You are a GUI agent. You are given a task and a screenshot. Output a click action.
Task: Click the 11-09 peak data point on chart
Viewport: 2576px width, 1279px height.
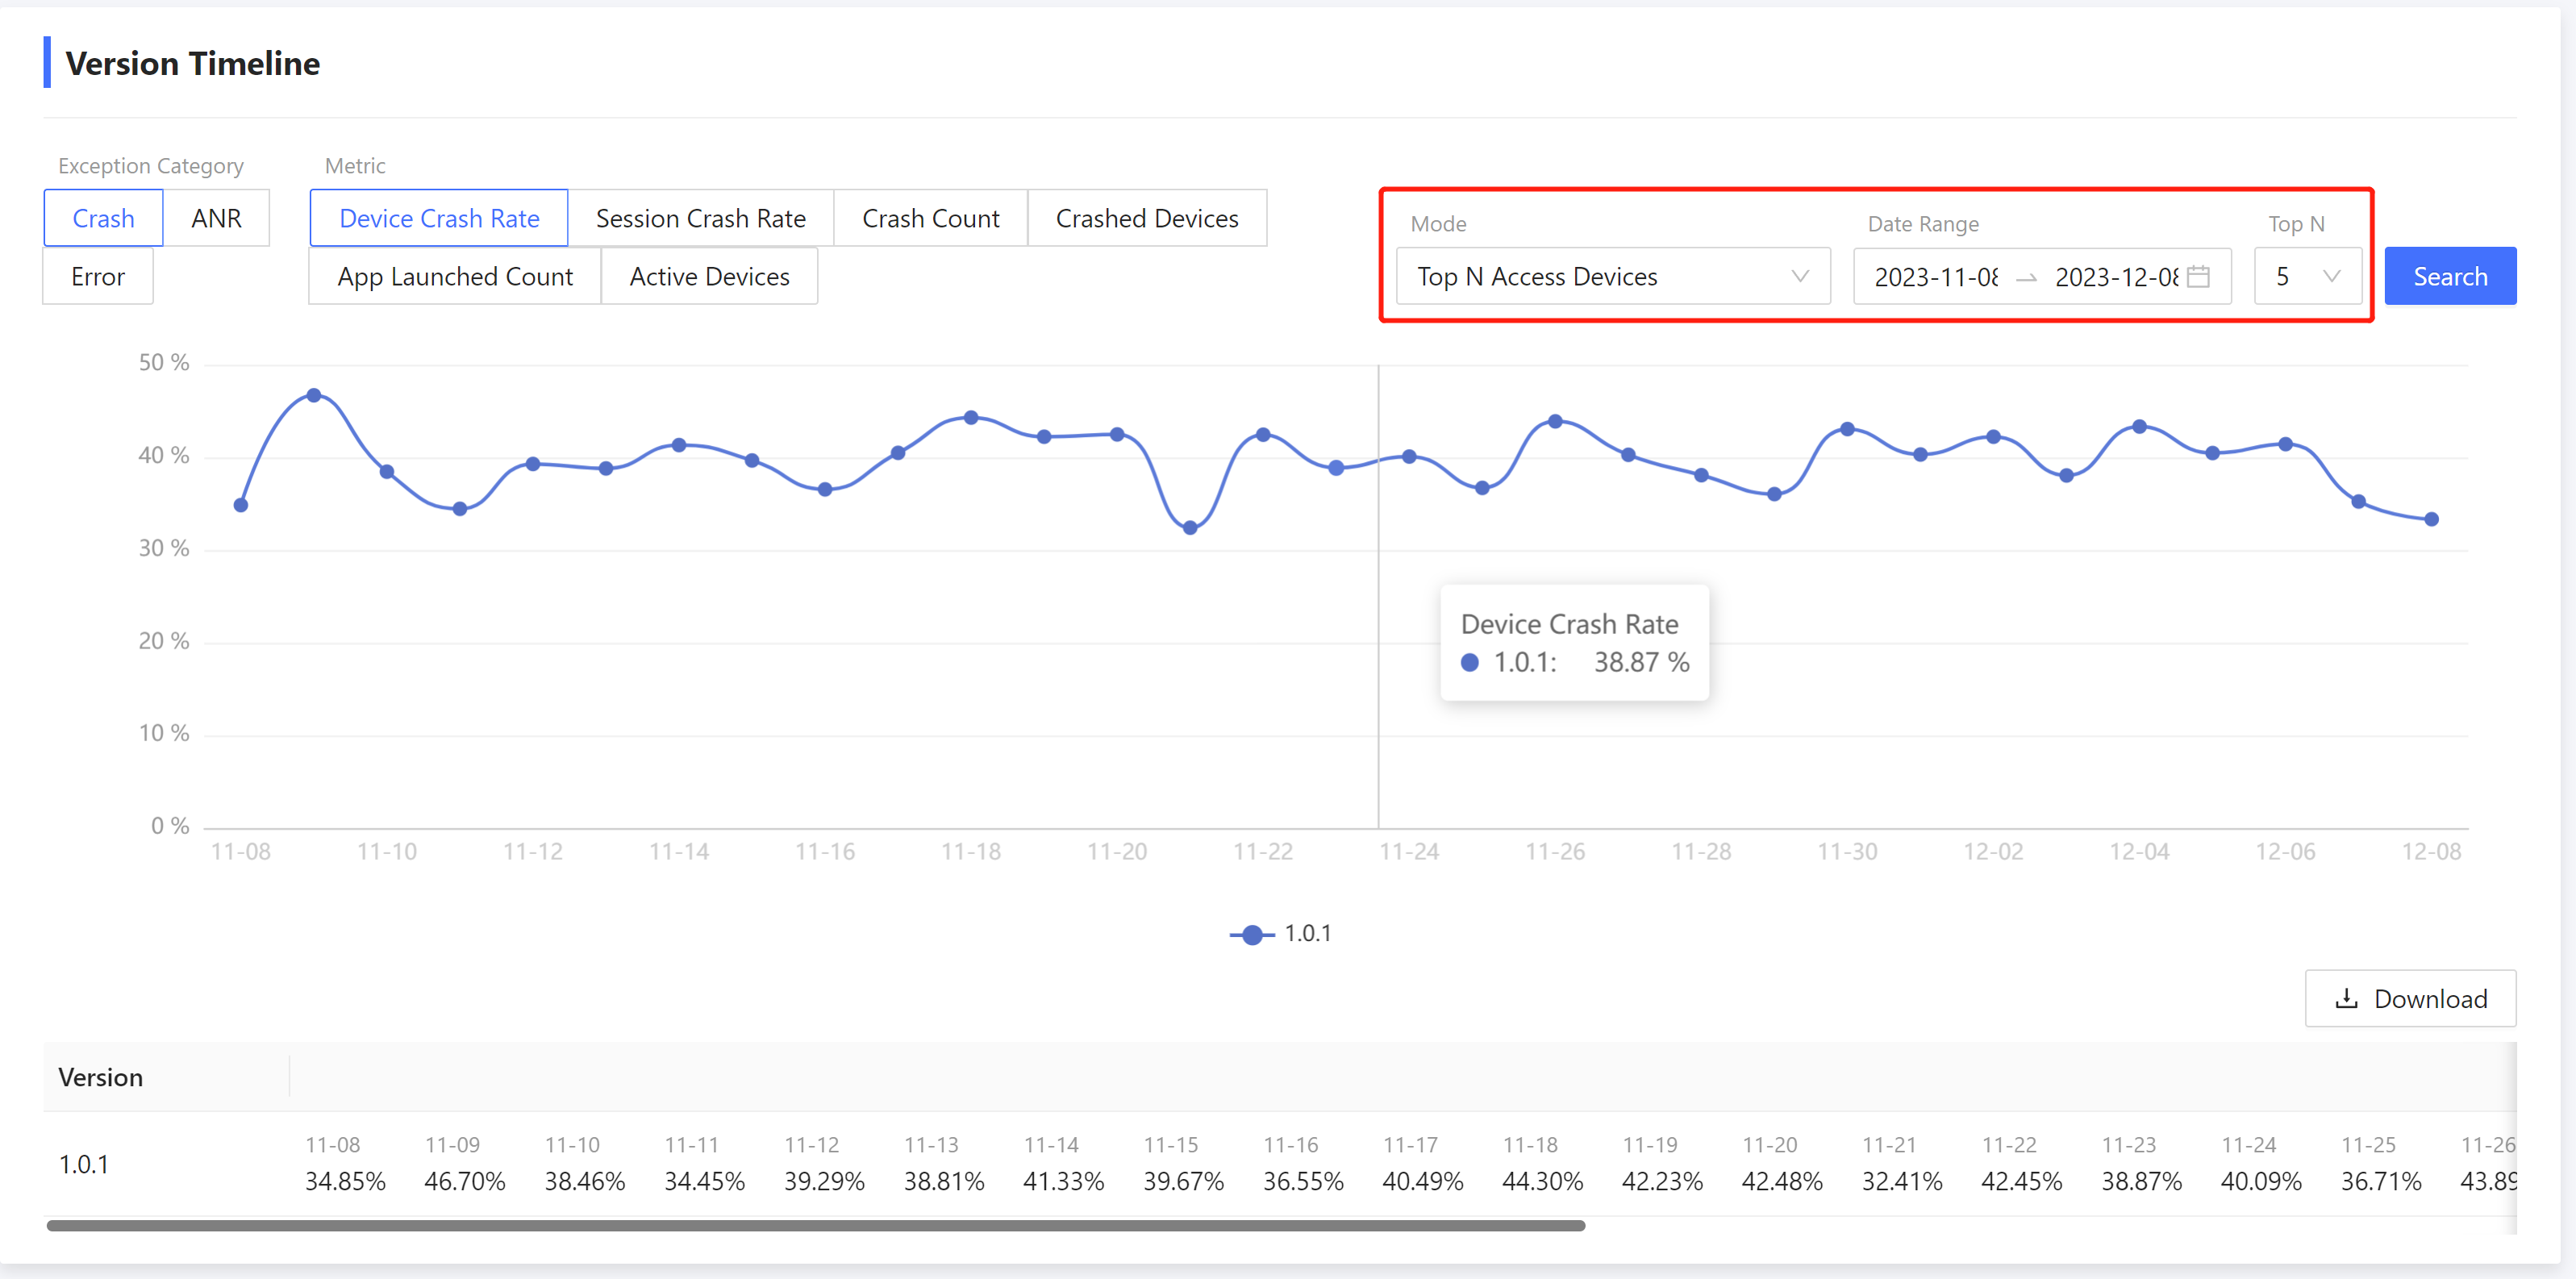[x=314, y=396]
